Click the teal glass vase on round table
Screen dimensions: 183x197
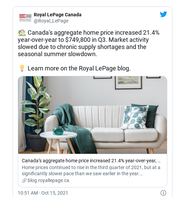click(x=58, y=131)
